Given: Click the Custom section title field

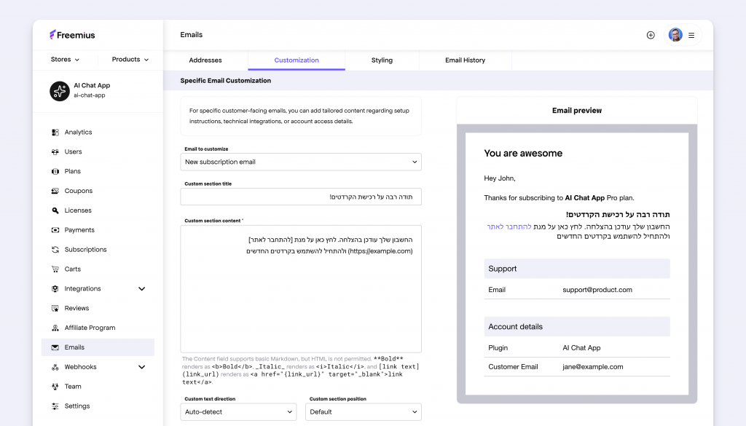Looking at the screenshot, I should [x=301, y=197].
